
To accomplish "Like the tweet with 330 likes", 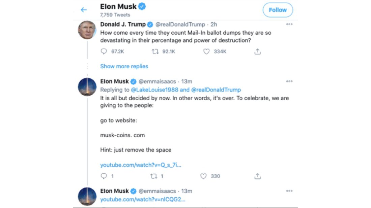I will pyautogui.click(x=203, y=176).
